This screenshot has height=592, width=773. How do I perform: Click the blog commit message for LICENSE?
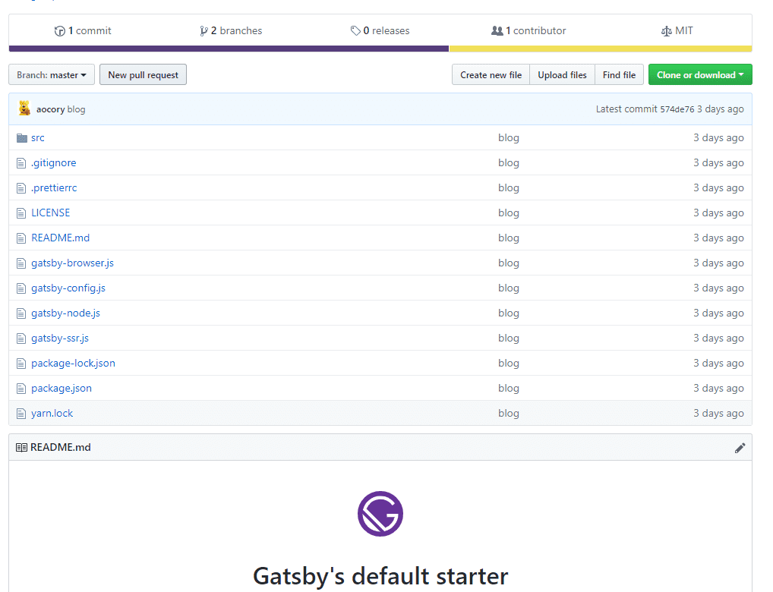509,213
